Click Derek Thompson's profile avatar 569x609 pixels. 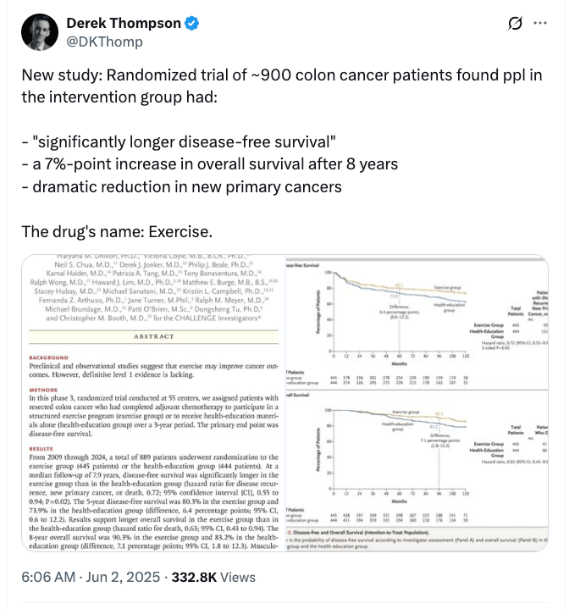40,32
